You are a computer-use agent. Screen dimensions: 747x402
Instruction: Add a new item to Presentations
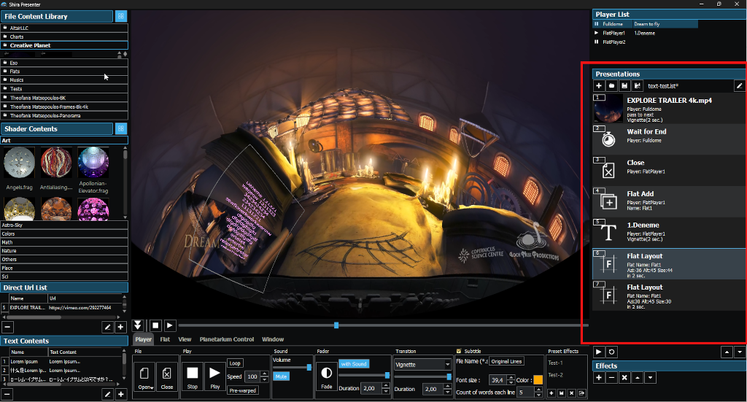[x=599, y=86]
